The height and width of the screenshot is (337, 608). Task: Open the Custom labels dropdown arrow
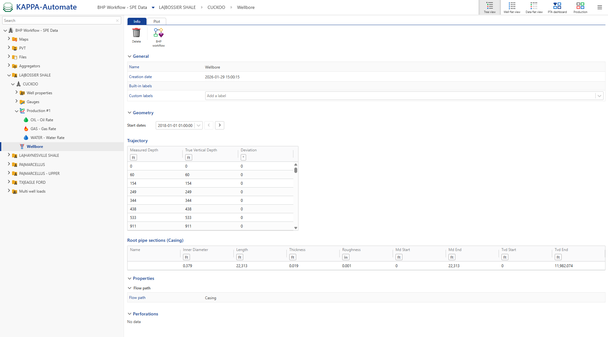click(599, 96)
